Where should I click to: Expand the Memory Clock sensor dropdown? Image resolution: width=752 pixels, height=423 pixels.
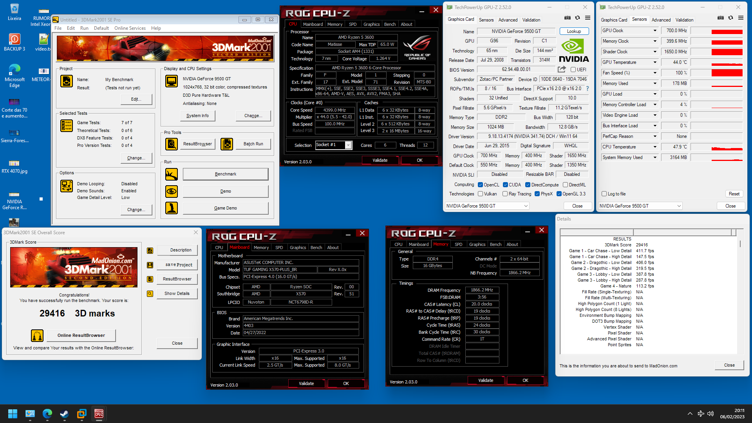[654, 41]
